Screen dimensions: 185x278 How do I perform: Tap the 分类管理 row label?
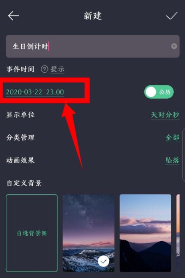[21, 137]
